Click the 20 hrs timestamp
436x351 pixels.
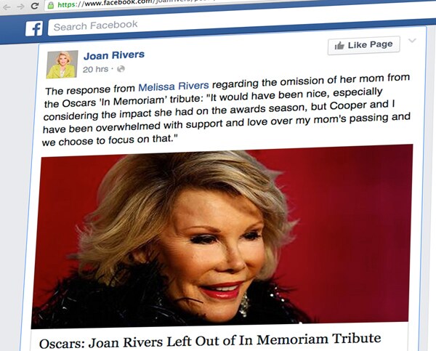click(95, 69)
